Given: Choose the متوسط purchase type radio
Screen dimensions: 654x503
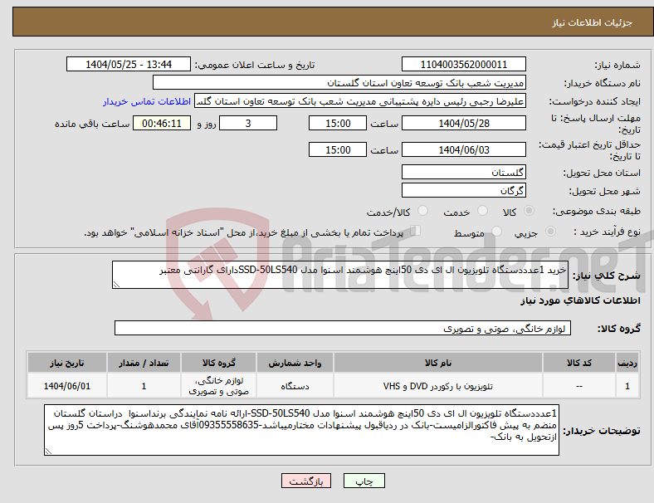Looking at the screenshot, I should (x=496, y=232).
